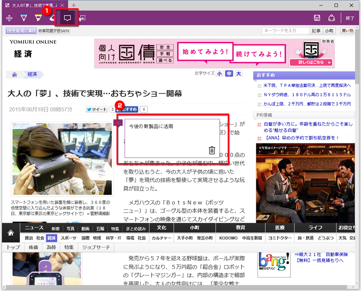Set text size to medium (中)
Image resolution: width=361 pixels, height=291 pixels.
pos(229,74)
